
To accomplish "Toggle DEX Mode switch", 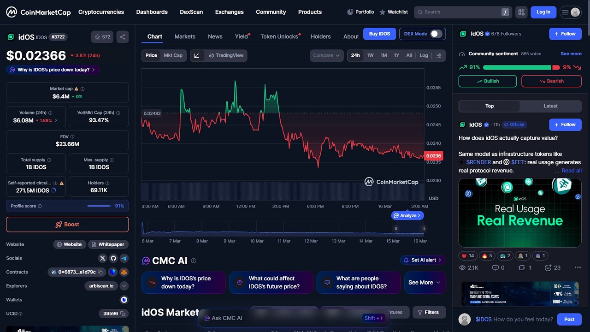I will pyautogui.click(x=436, y=34).
